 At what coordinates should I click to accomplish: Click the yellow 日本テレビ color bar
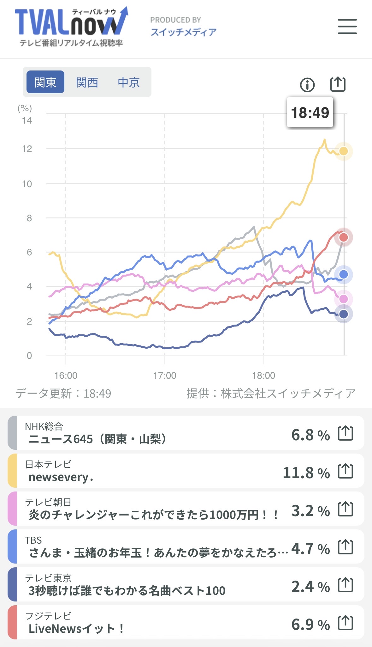click(12, 471)
